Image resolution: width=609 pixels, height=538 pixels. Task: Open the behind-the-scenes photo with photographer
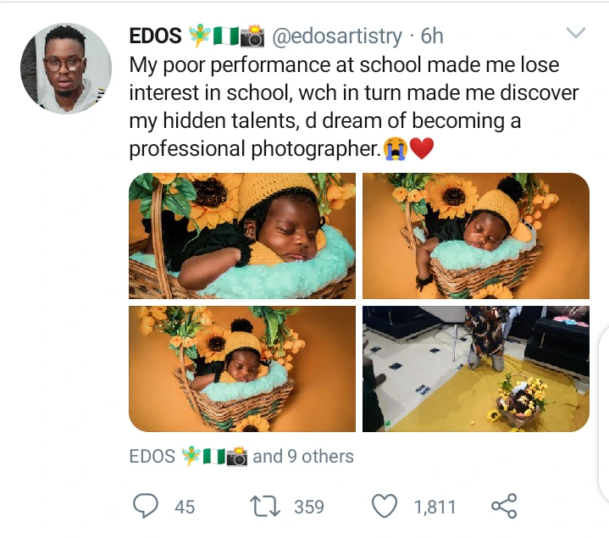[x=475, y=369]
